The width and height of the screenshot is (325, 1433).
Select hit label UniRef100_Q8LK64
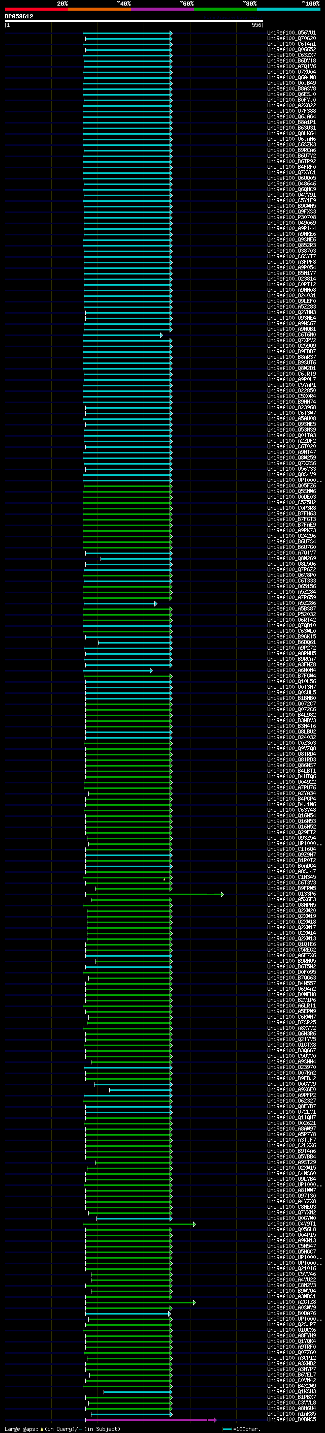coord(291,134)
